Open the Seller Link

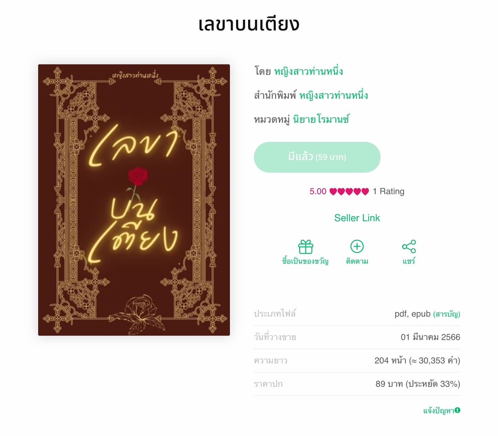[357, 218]
